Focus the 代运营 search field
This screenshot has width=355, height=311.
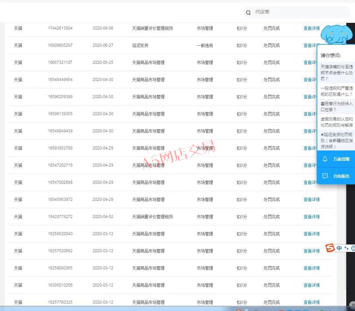pos(297,12)
